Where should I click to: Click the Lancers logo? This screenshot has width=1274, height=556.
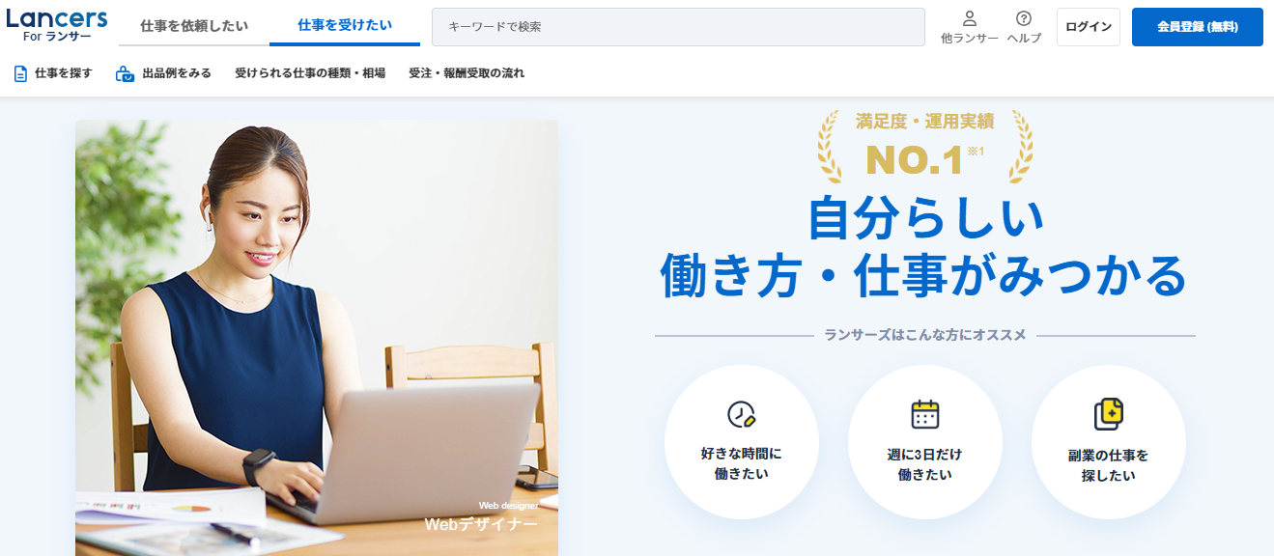[56, 25]
